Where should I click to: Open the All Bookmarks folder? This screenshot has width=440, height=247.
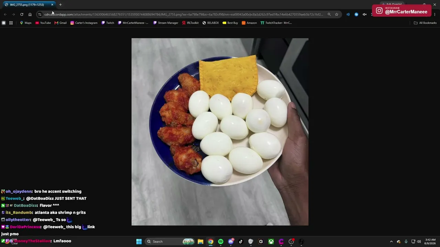coord(425,23)
